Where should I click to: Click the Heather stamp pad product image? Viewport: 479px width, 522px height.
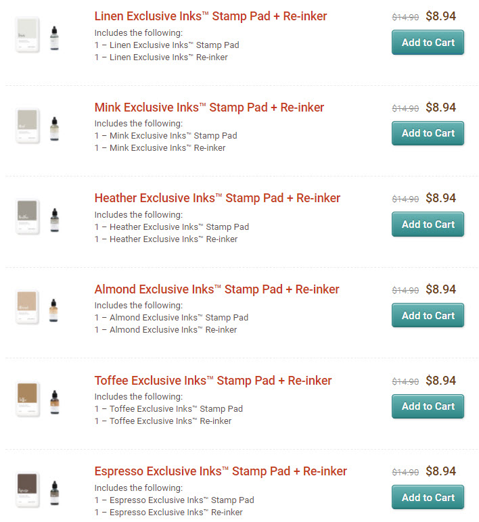click(x=28, y=217)
